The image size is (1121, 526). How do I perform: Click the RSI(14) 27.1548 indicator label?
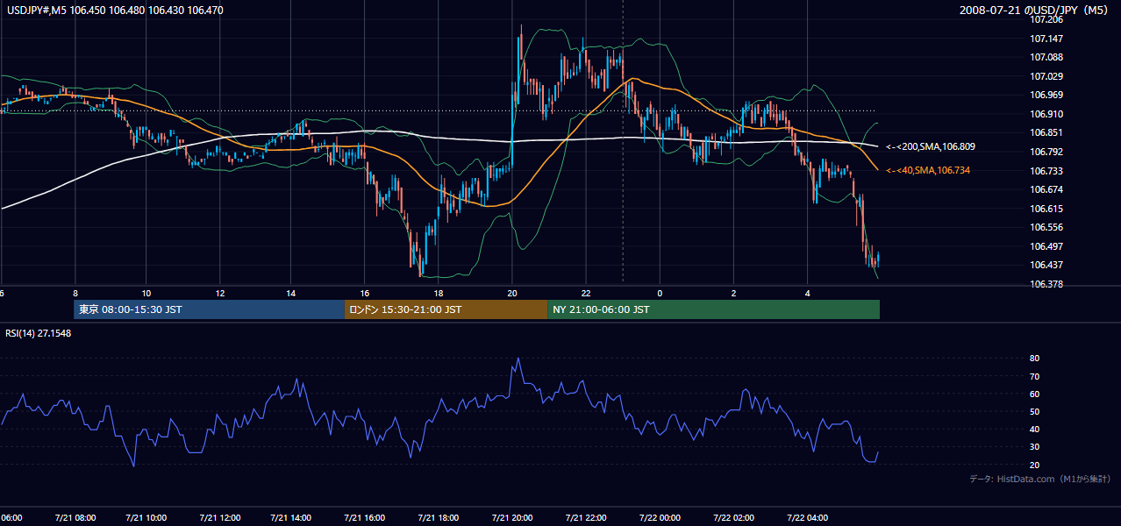(x=39, y=333)
